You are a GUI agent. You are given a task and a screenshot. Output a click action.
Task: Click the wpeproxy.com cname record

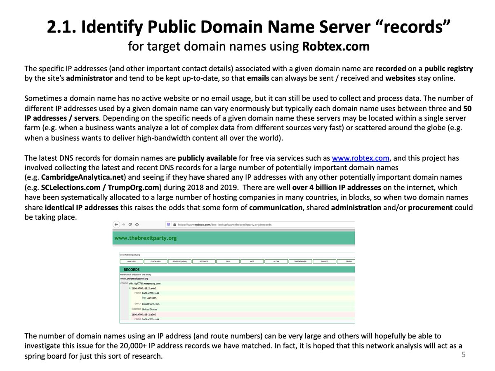[145, 284]
